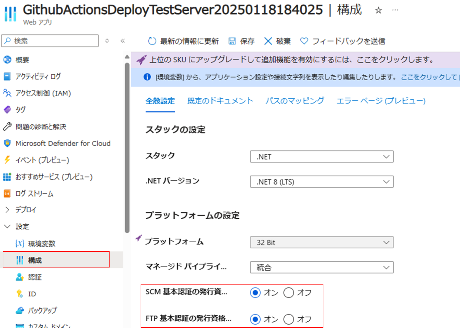Open the ログ ストリーム view

pyautogui.click(x=34, y=193)
